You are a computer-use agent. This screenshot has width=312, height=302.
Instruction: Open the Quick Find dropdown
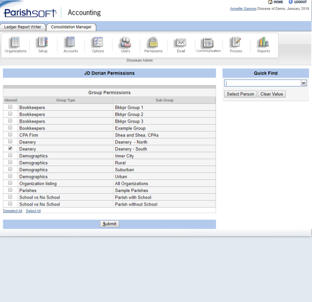click(303, 83)
